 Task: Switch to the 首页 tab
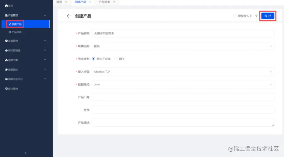59,2
